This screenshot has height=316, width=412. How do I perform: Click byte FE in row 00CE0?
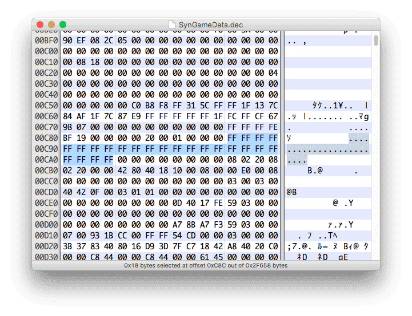pyautogui.click(x=218, y=203)
